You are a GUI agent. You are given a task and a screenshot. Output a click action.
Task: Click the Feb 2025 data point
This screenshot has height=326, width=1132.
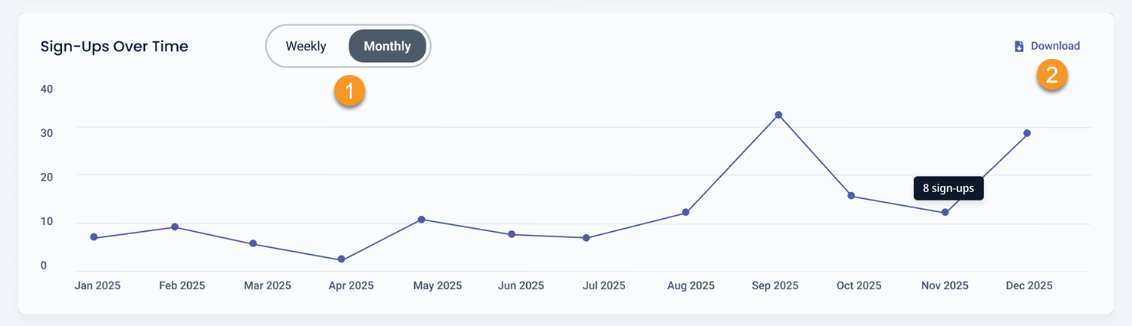[175, 227]
